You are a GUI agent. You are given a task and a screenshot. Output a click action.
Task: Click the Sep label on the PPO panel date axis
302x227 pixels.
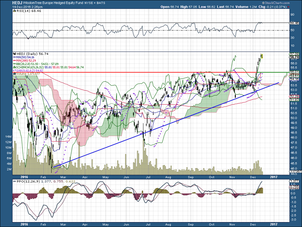[191, 224]
